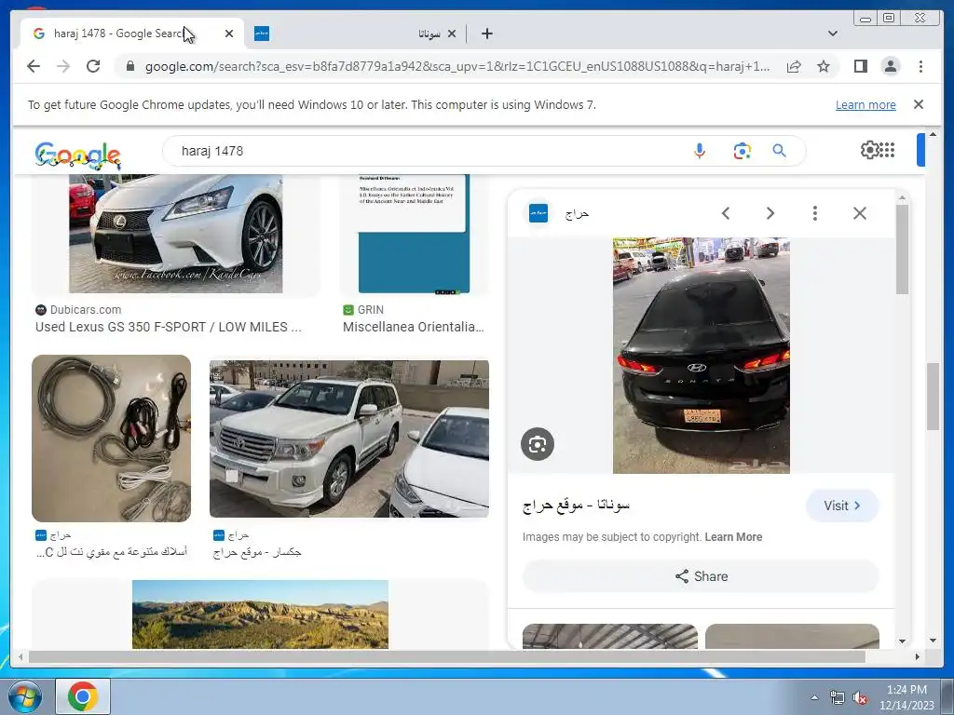Bookmark this tab with star icon
Image resolution: width=954 pixels, height=715 pixels.
pyautogui.click(x=824, y=66)
